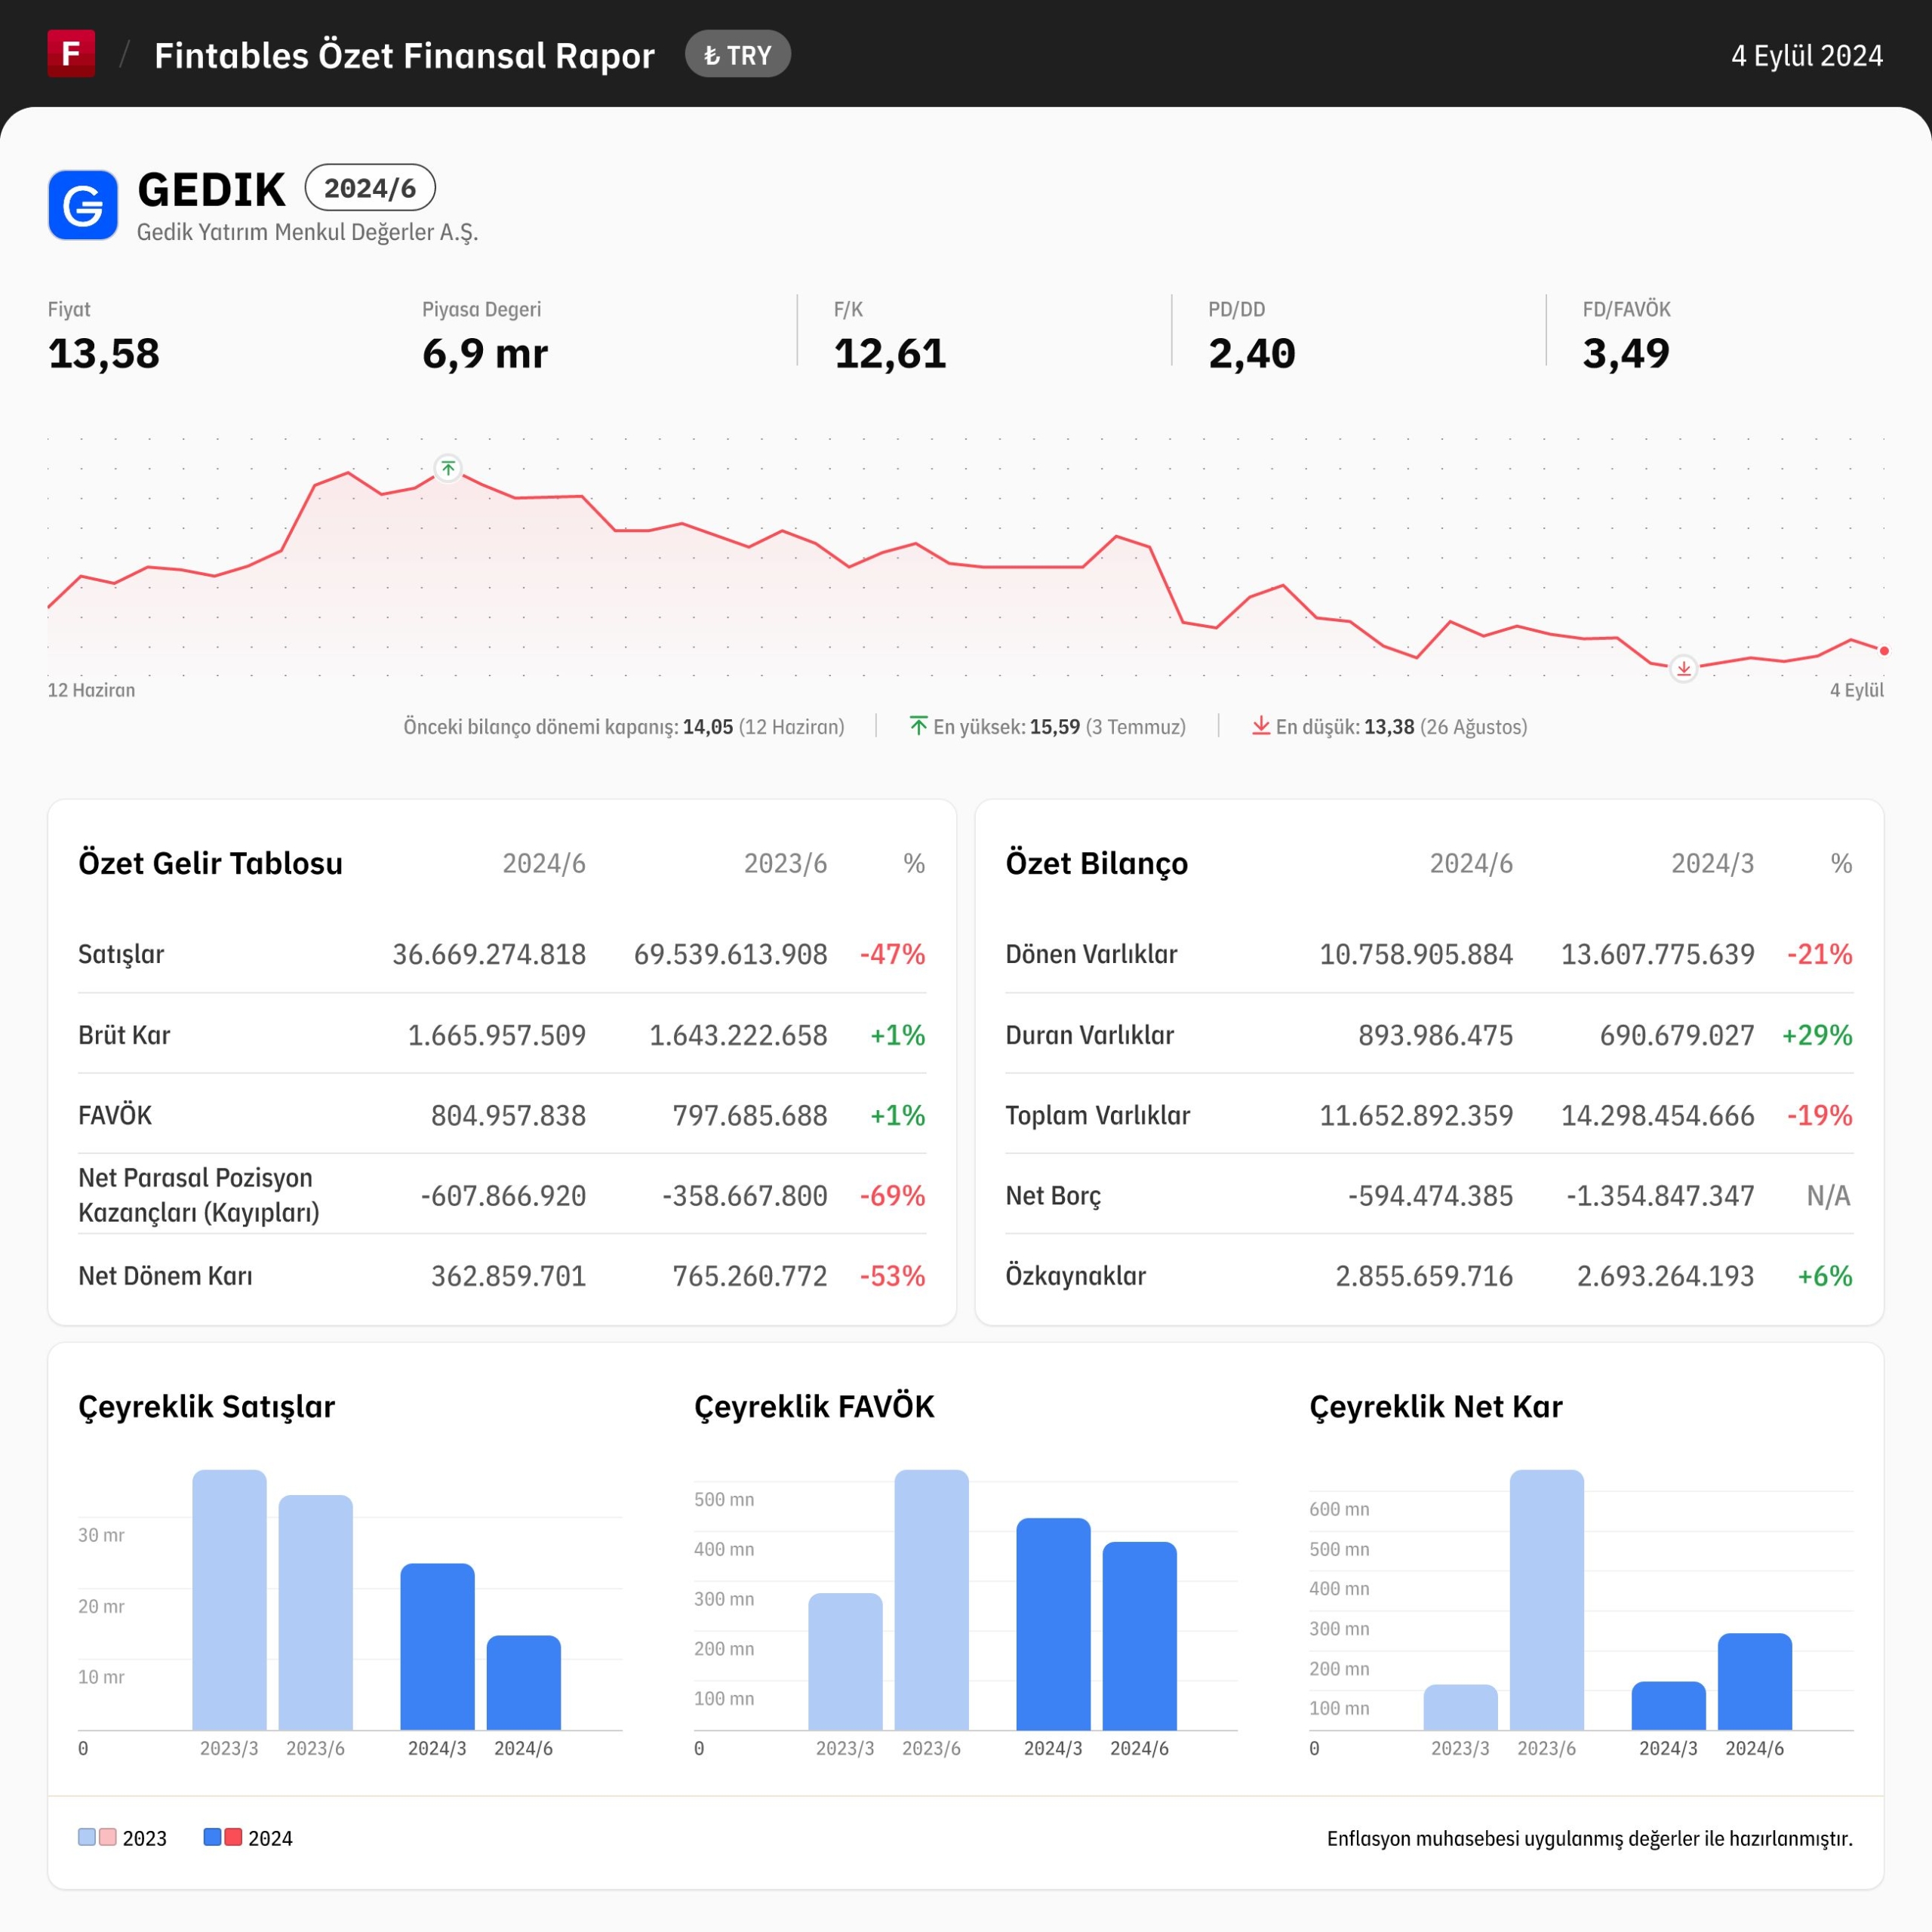Click the 2024/3 column header in Özet Bilanço
This screenshot has width=1932, height=1932.
point(1712,863)
